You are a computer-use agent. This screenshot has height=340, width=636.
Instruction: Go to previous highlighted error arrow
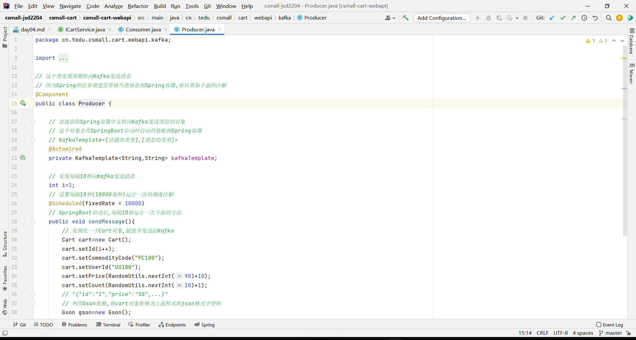point(614,41)
